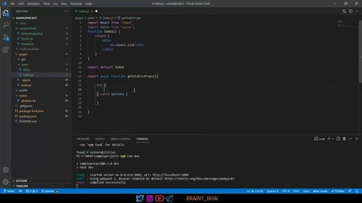Image resolution: width=362 pixels, height=203 pixels.
Task: Select the Terminal panel tab
Action: coord(142,139)
